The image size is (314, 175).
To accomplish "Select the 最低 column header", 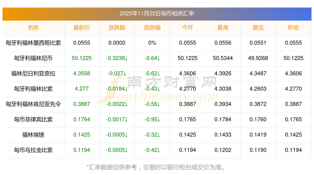I will [x=258, y=28].
